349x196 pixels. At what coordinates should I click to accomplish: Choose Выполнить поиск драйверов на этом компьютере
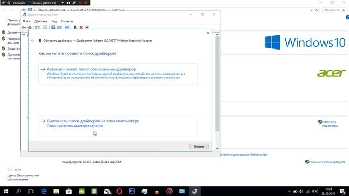point(118,126)
